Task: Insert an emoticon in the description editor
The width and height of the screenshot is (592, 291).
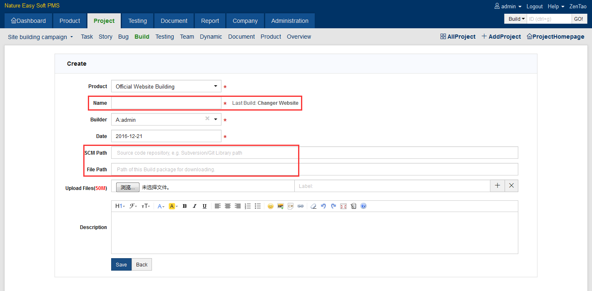Action: (271, 206)
